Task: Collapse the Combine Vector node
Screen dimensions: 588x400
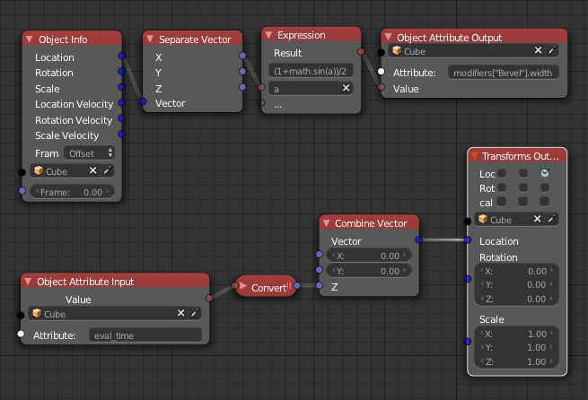Action: click(326, 222)
